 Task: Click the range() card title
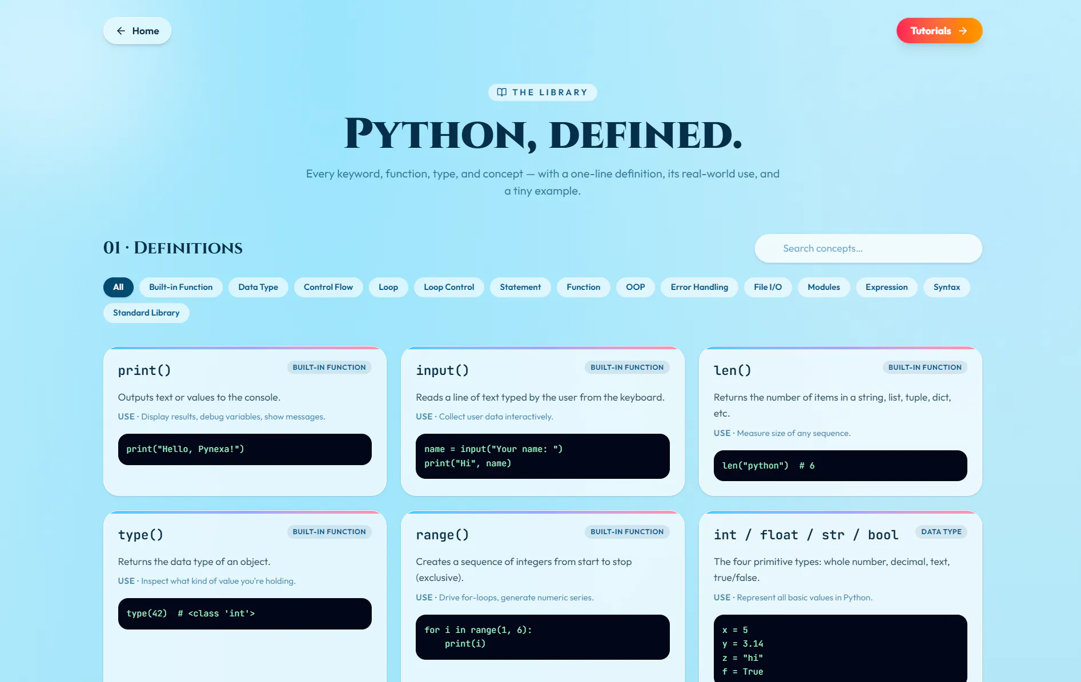point(443,535)
